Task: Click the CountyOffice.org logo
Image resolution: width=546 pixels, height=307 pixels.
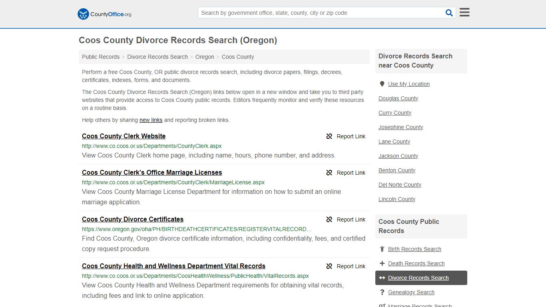Action: pos(104,14)
